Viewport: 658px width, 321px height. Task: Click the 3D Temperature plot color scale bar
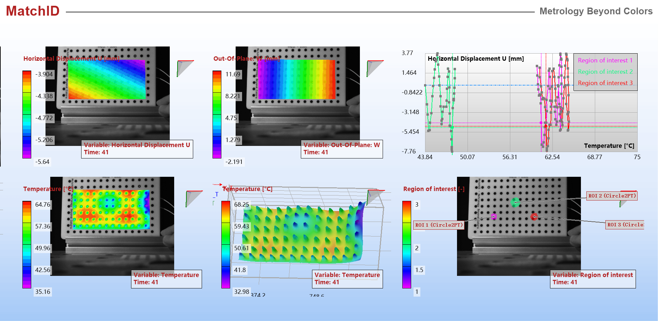click(x=226, y=245)
